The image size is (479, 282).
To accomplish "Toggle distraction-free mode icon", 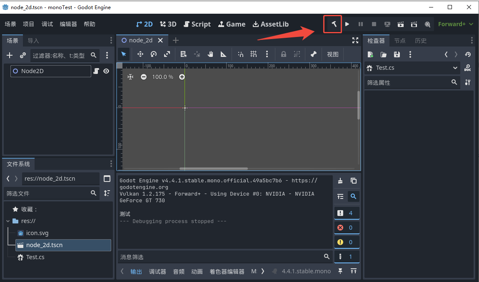I will [355, 40].
